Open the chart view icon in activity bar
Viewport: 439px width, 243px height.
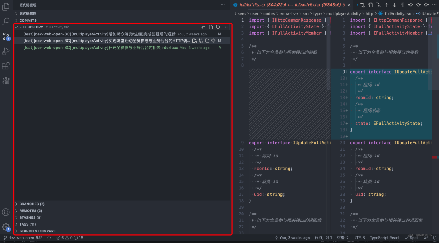(x=6, y=81)
